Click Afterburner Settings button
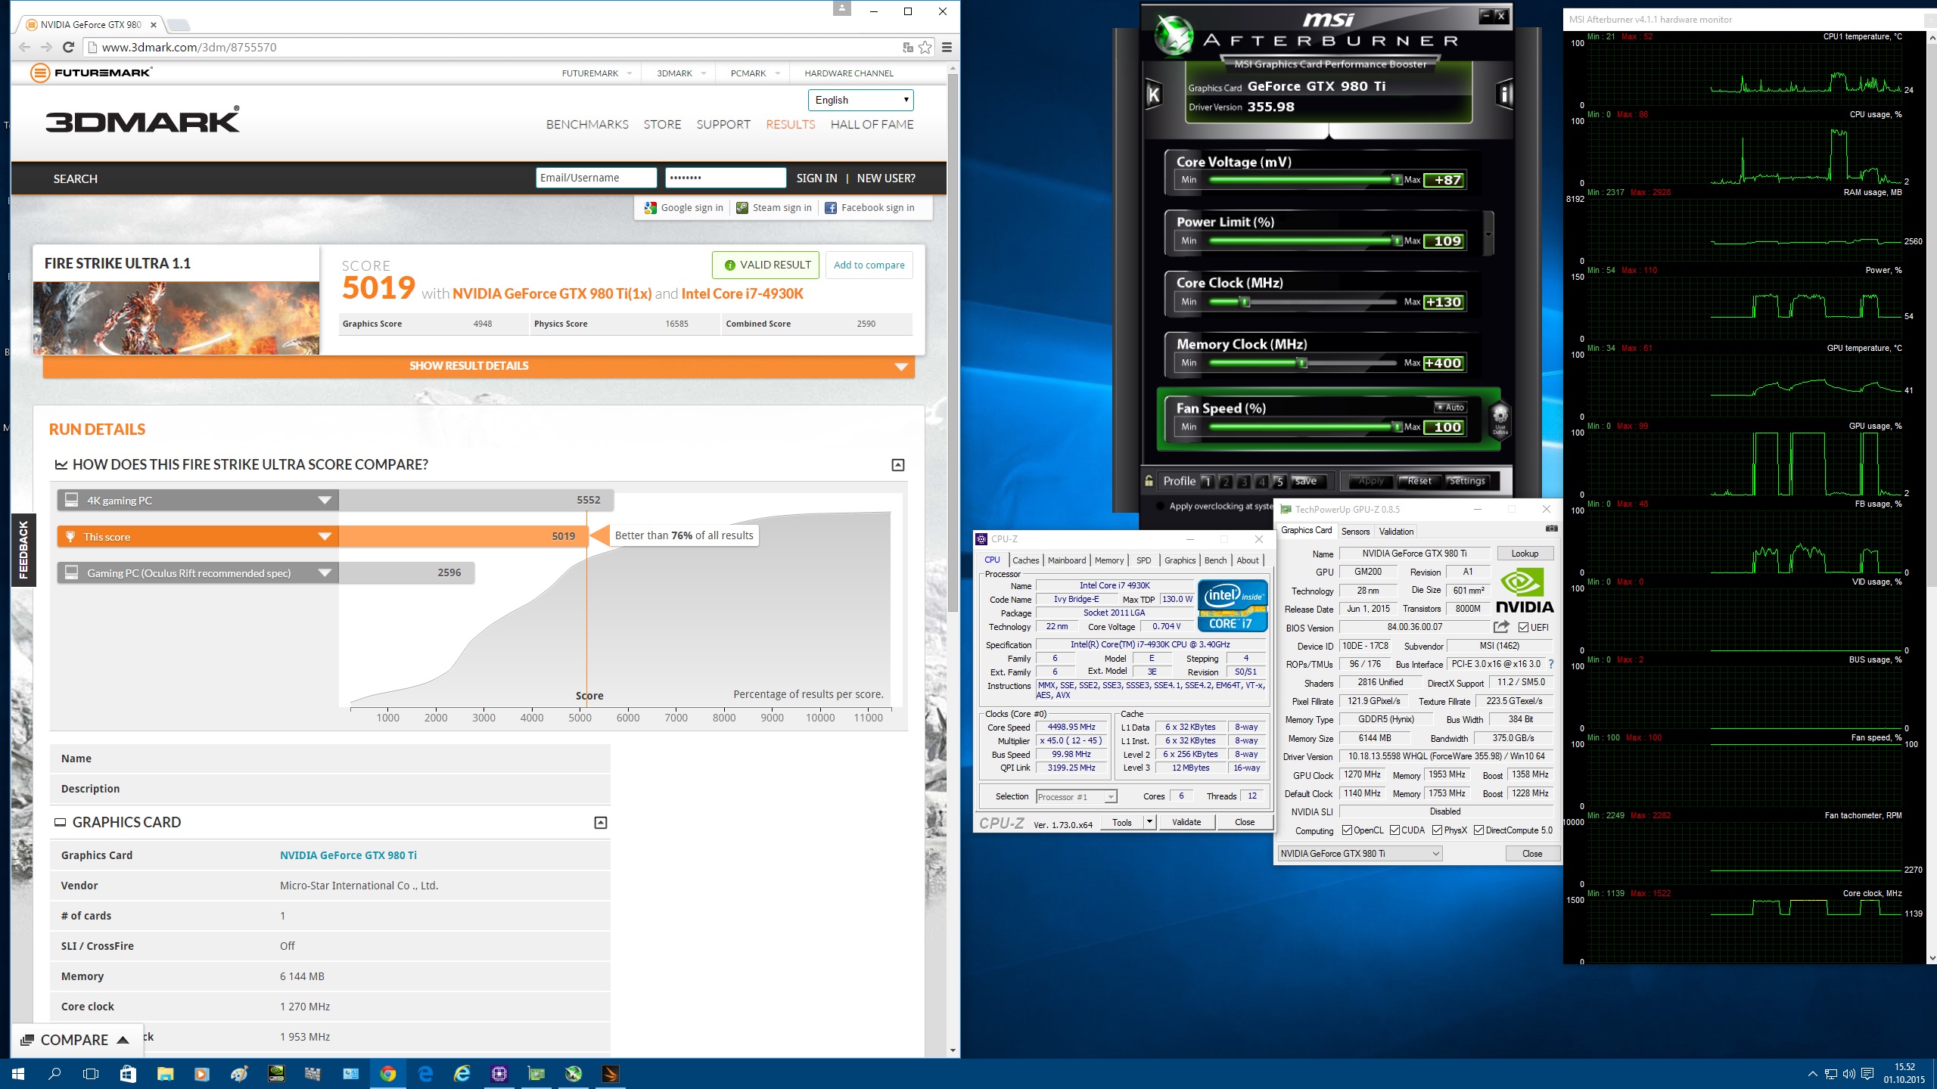1937x1089 pixels. coord(1466,481)
